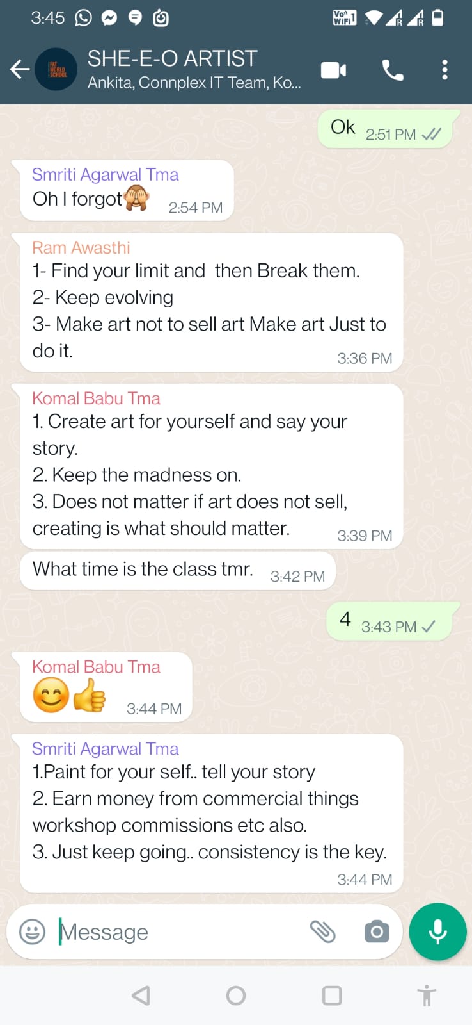Start a video call with the group
Viewport: 472px width, 1025px height.
(x=333, y=70)
